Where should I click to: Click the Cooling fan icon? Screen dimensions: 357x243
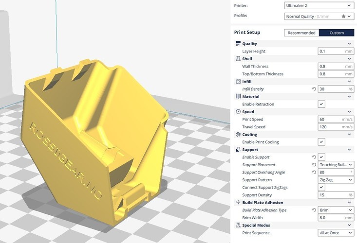[238, 134]
